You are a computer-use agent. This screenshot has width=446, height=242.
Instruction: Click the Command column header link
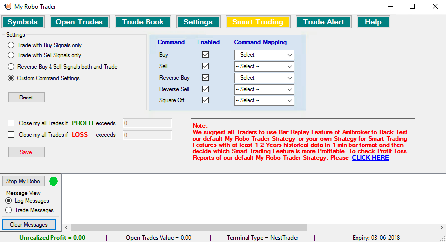tap(171, 42)
